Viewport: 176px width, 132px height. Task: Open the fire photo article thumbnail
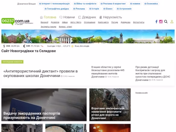110,128
